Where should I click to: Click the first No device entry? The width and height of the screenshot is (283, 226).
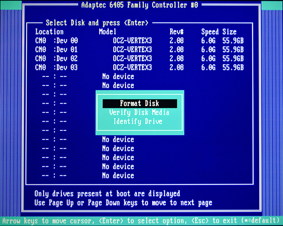118,77
